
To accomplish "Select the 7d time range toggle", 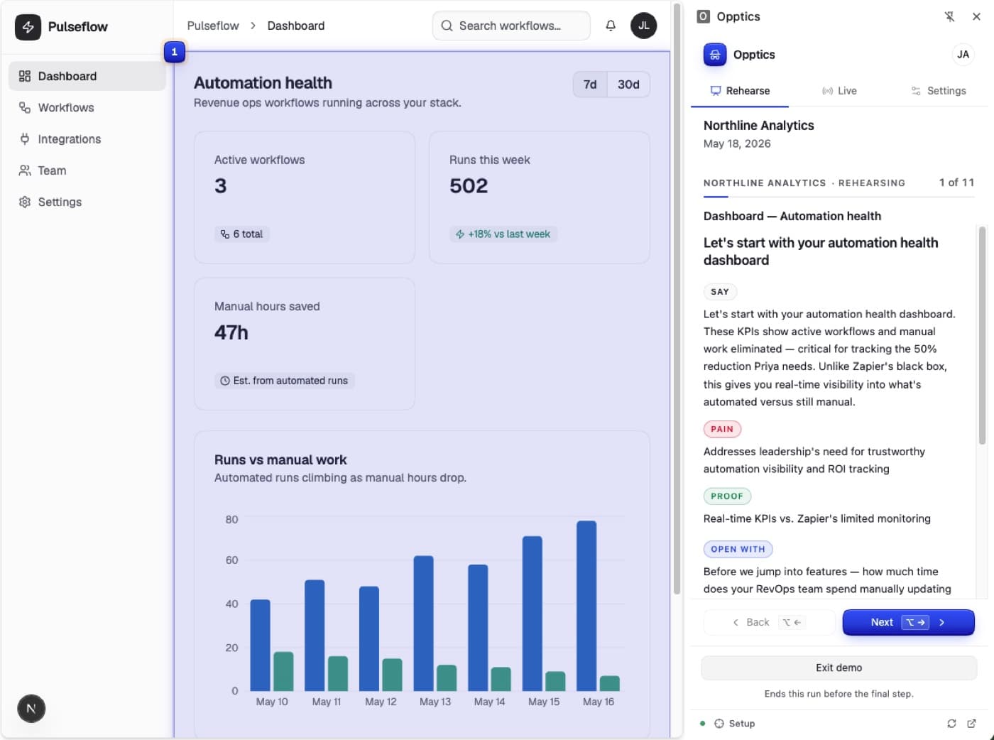I will 590,85.
